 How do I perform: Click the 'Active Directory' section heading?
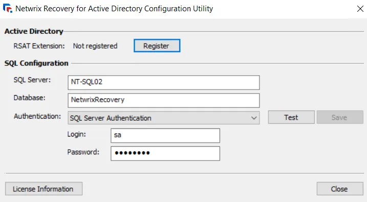point(34,31)
